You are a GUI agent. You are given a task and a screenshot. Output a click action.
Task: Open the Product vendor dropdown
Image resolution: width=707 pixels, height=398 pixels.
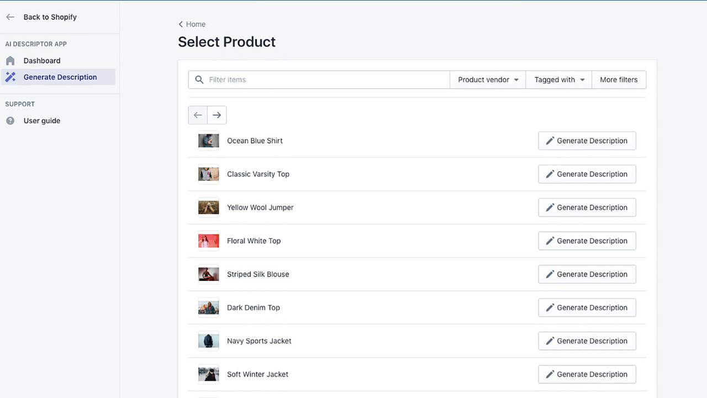487,80
